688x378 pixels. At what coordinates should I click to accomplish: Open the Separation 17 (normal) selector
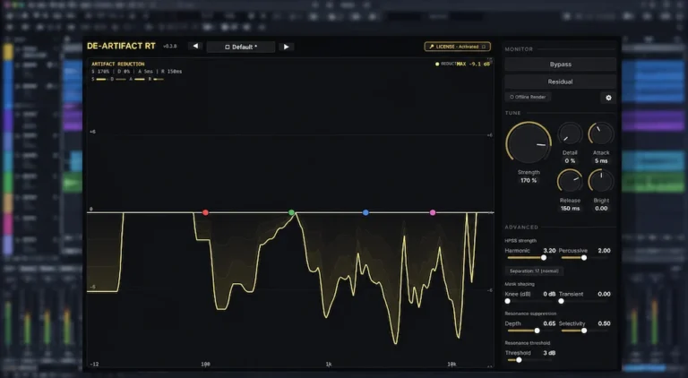point(534,271)
